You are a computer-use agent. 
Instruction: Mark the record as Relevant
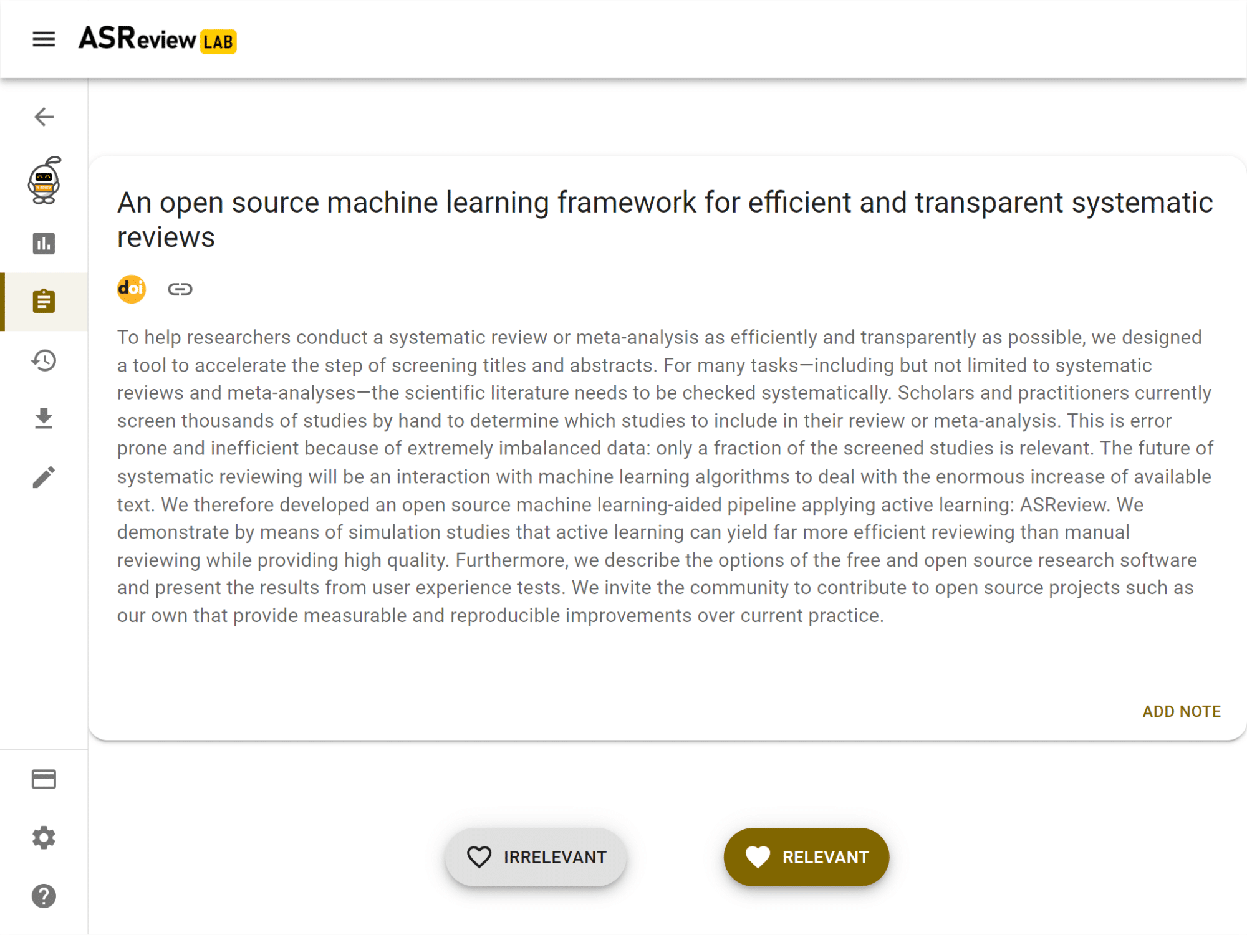click(806, 857)
